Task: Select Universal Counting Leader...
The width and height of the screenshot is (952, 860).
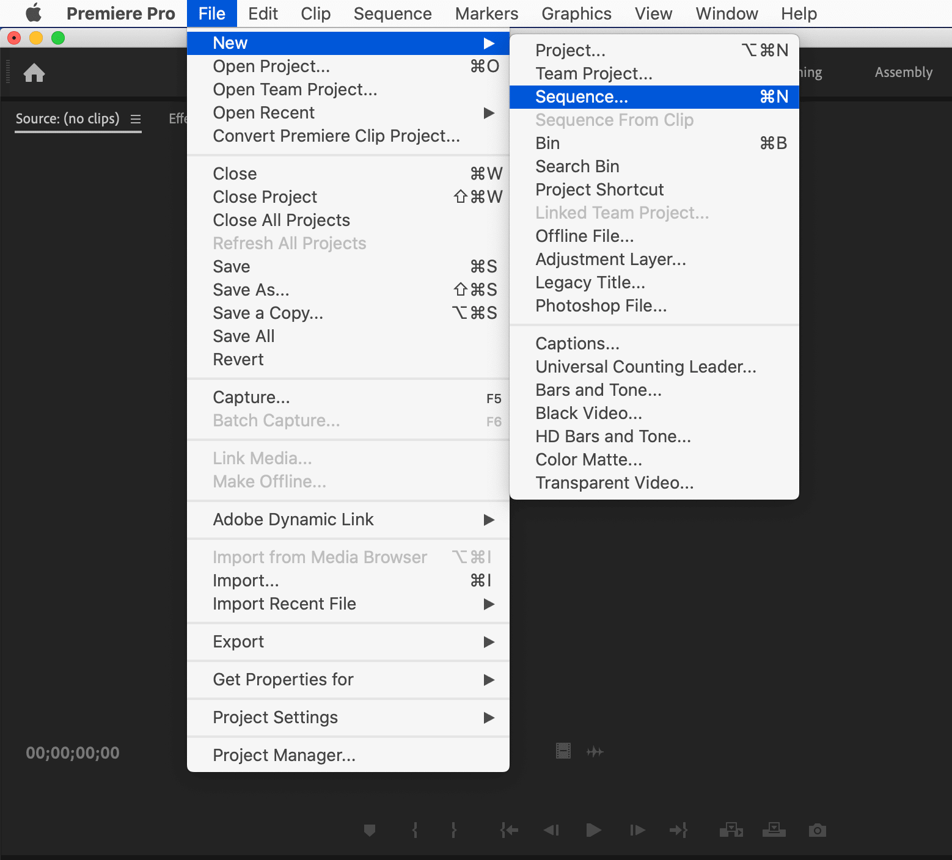Action: click(x=654, y=367)
